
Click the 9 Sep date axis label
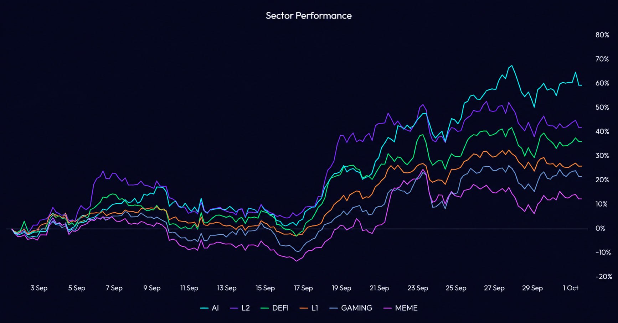click(152, 288)
